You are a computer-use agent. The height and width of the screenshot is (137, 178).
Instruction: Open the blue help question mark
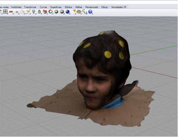coord(90,12)
